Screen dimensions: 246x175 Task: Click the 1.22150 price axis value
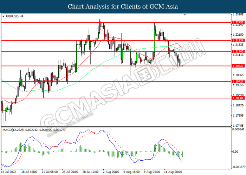[x=238, y=35]
